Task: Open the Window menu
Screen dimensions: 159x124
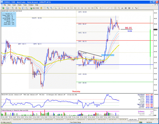Action: coord(31,5)
